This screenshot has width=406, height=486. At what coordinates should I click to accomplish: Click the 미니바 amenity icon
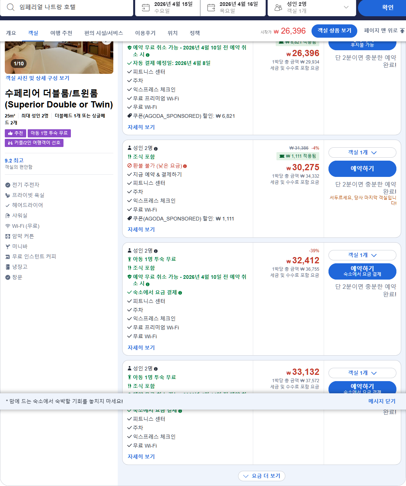click(8, 247)
